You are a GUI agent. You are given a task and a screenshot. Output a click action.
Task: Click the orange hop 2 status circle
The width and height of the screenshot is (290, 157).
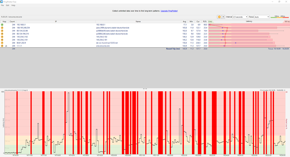tap(2, 28)
